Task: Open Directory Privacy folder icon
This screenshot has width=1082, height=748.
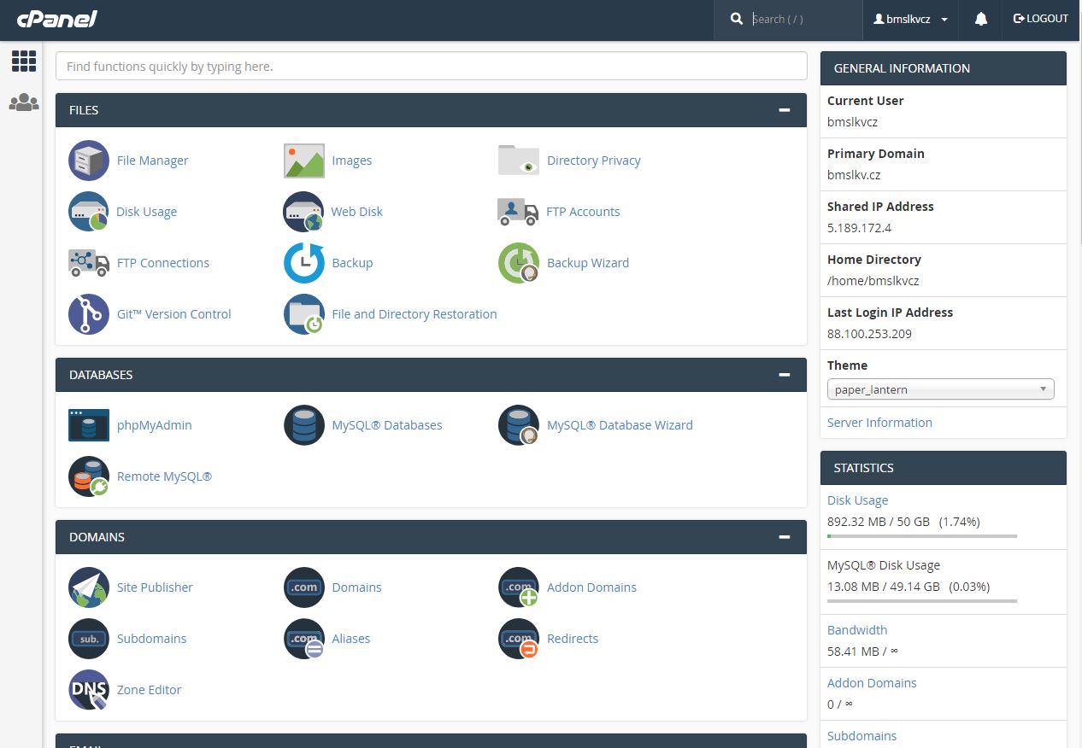Action: coord(519,161)
